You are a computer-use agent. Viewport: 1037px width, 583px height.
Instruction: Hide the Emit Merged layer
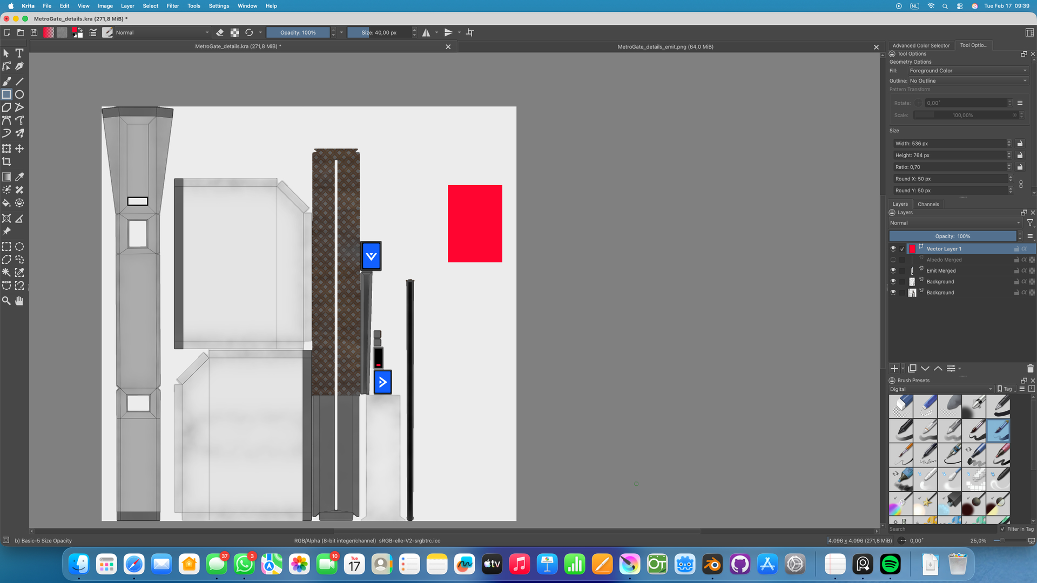pos(893,270)
